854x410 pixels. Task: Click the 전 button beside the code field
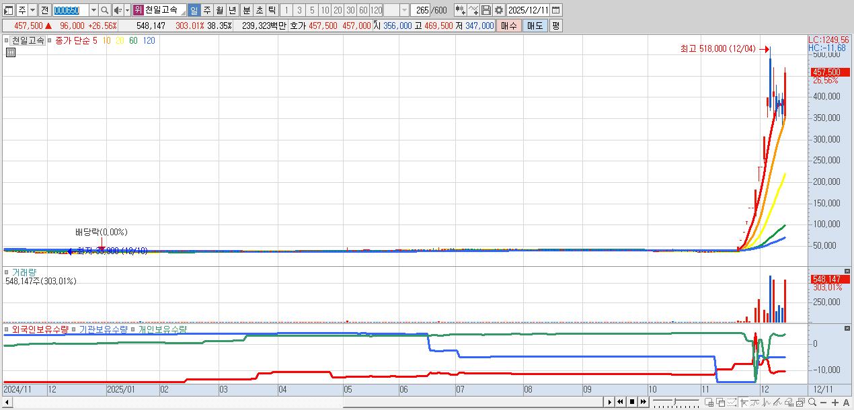pos(44,10)
